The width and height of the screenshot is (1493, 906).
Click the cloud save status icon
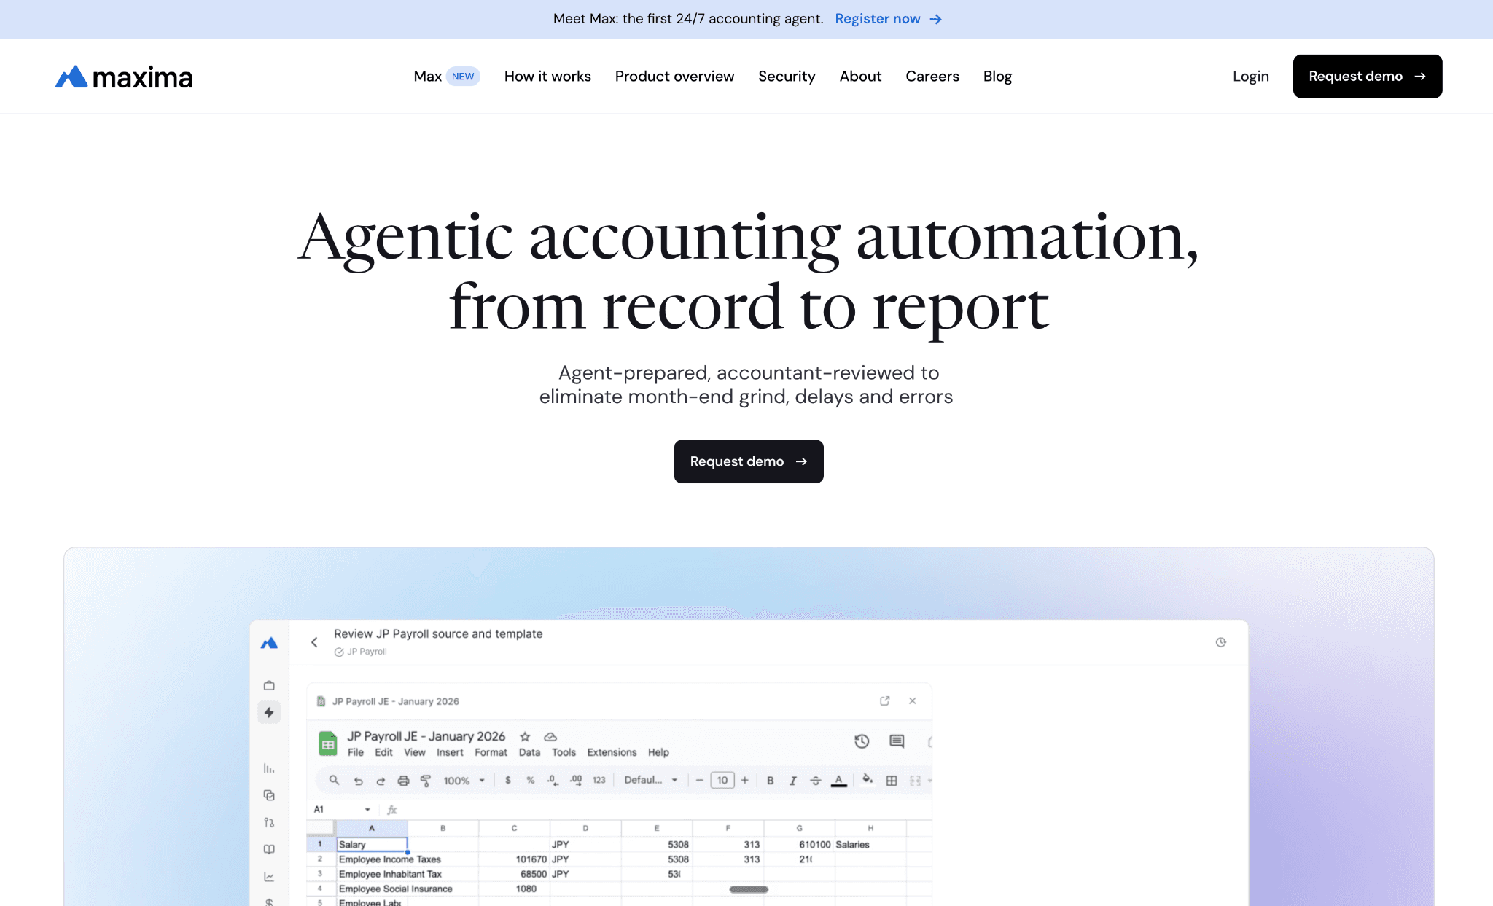tap(550, 736)
